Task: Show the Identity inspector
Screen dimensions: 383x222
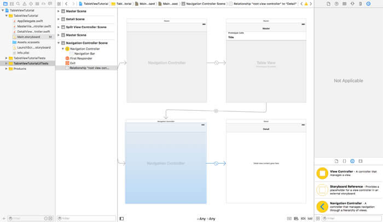Action: (344, 4)
